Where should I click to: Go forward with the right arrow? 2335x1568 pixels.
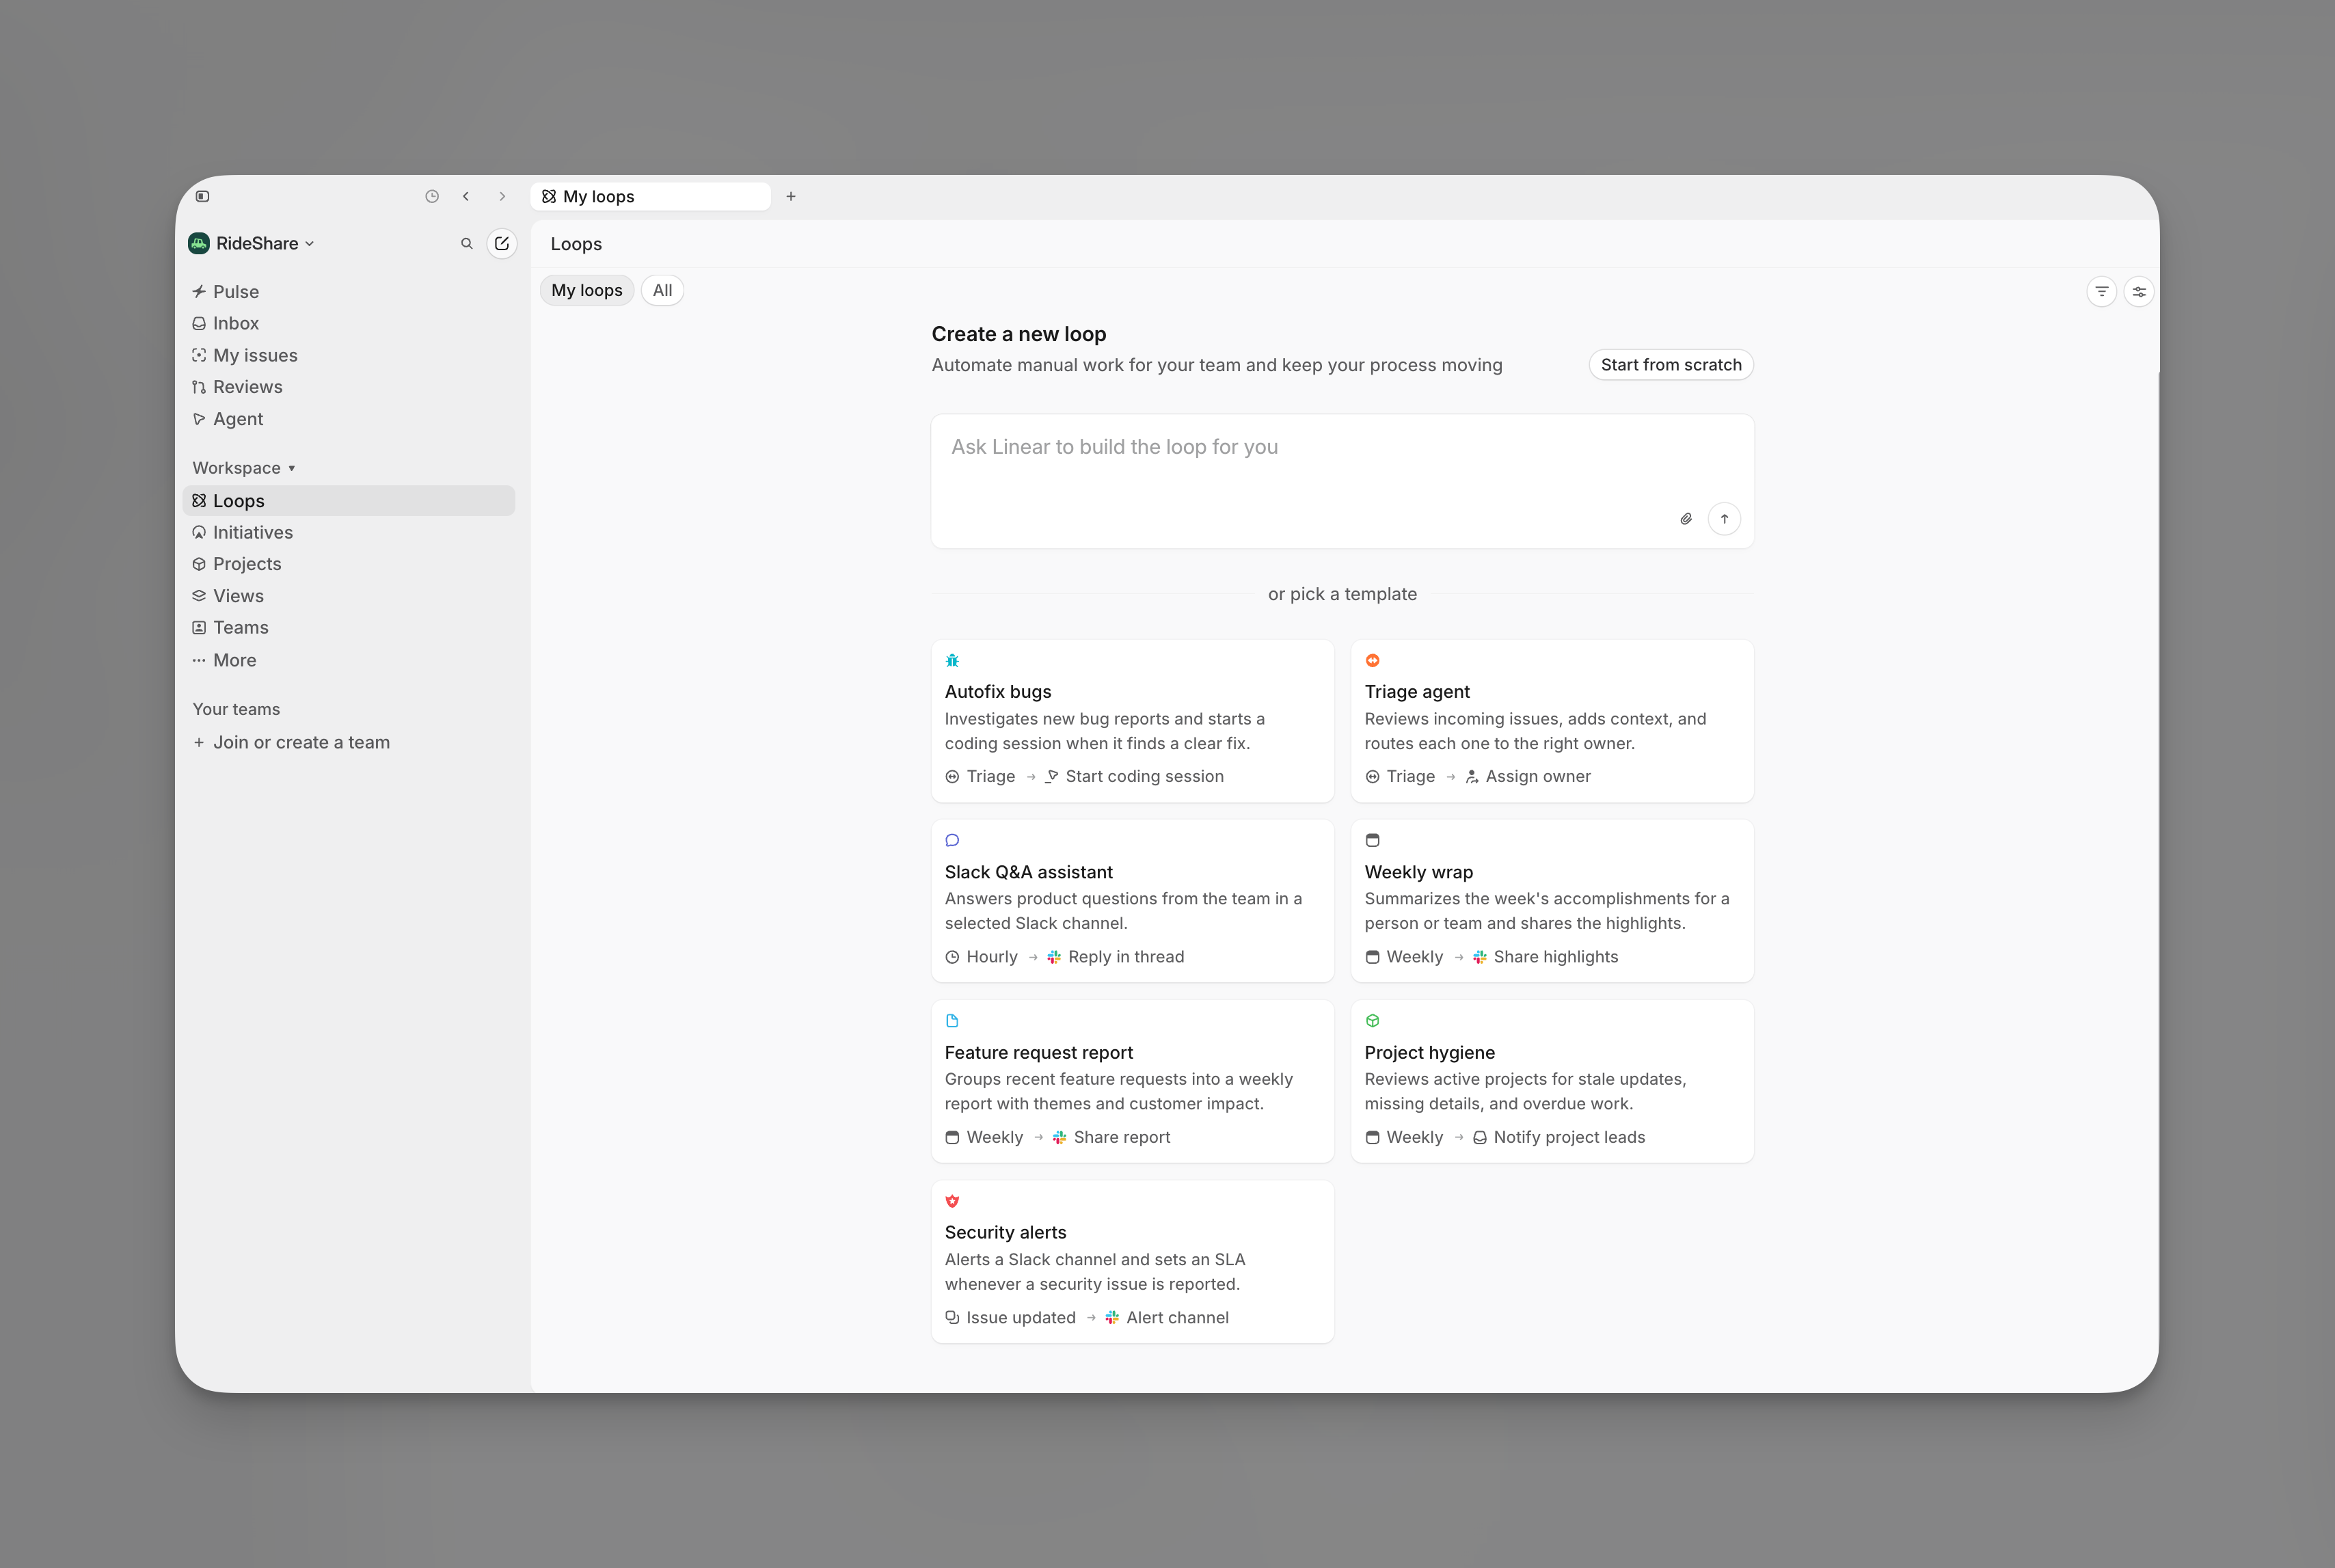click(502, 196)
